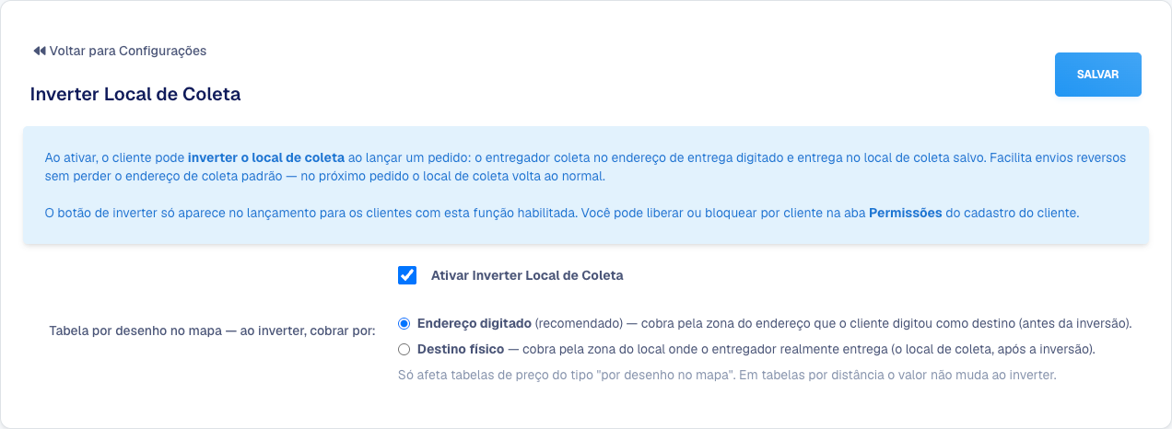
Task: Click the bold 'Destino físico' label text
Action: (461, 350)
